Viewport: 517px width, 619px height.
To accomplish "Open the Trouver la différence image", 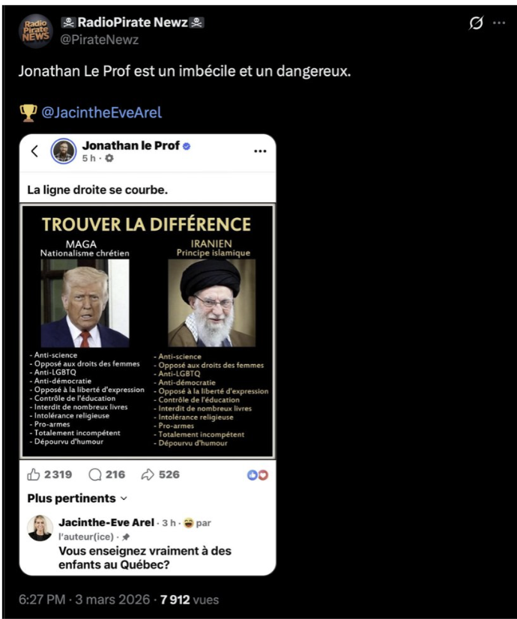I will (147, 330).
